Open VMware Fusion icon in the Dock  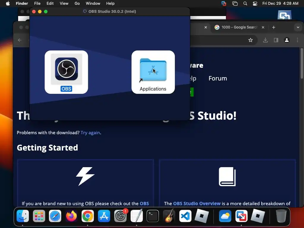pyautogui.click(x=241, y=216)
